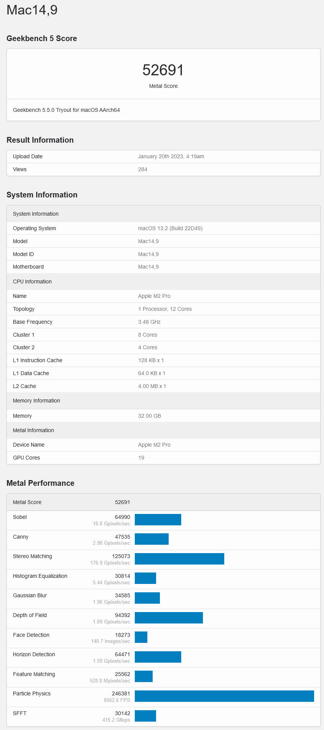324x730 pixels.
Task: Click the Upload Date row value
Action: [x=171, y=156]
